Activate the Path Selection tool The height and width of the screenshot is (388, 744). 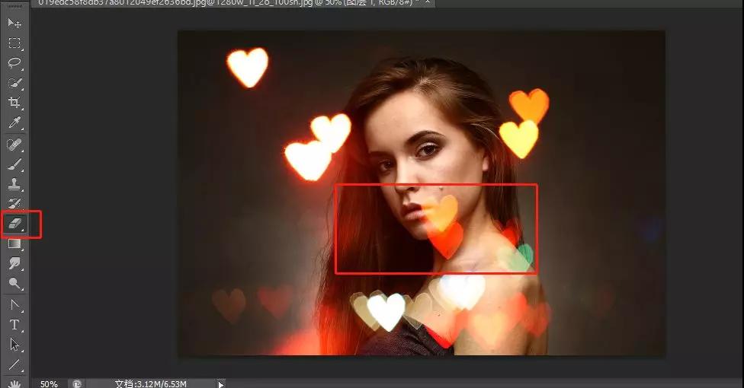tap(14, 344)
